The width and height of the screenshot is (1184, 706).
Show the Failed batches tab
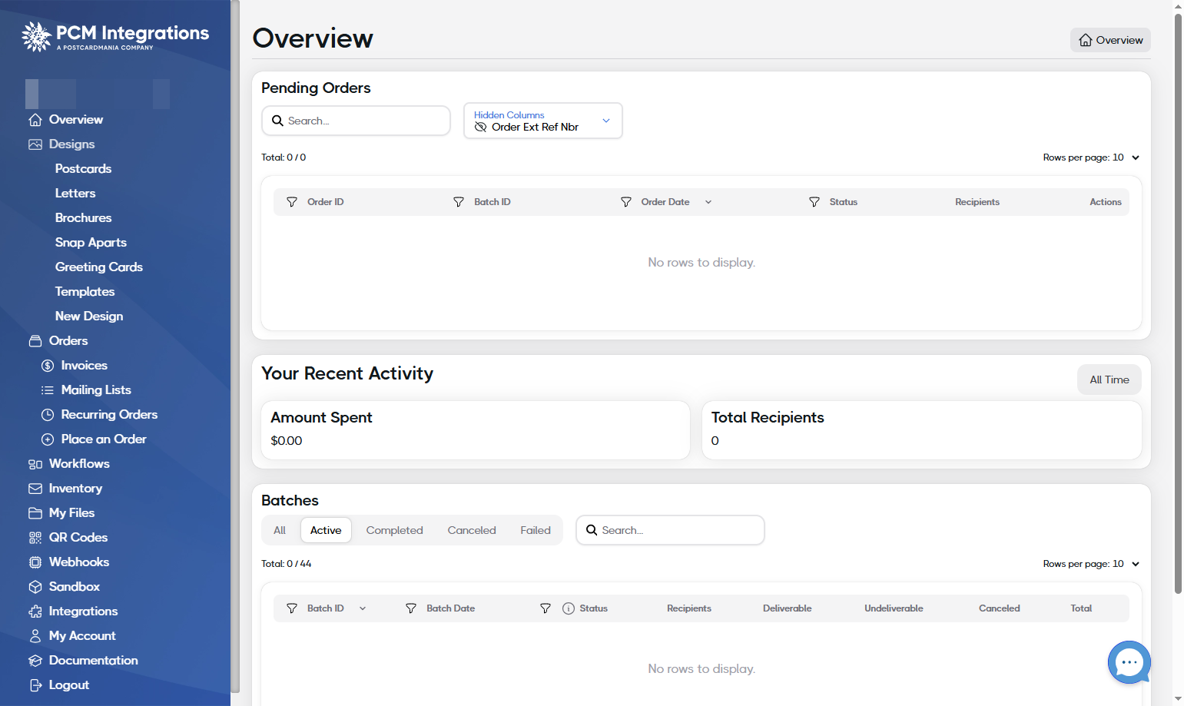536,530
